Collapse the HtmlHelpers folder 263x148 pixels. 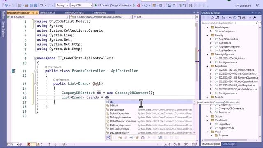click(207, 28)
